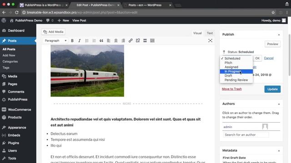
Task: Open the WordPress logo menu
Action: coord(4,20)
